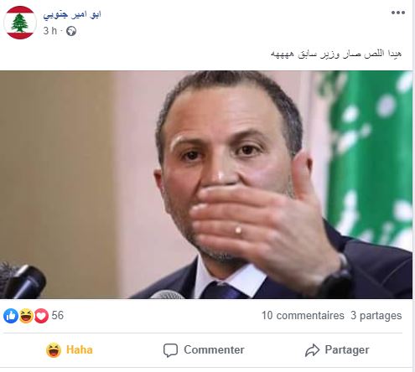This screenshot has width=415, height=372.
Task: Open the three-dots post options menu
Action: [398, 13]
